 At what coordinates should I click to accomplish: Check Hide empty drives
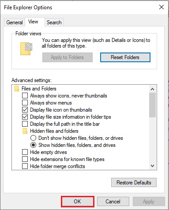pos(25,152)
